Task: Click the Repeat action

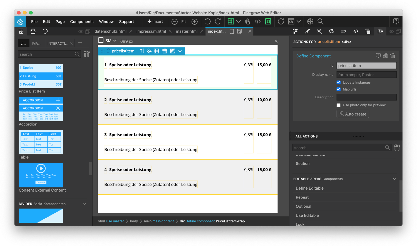Action: (302, 197)
